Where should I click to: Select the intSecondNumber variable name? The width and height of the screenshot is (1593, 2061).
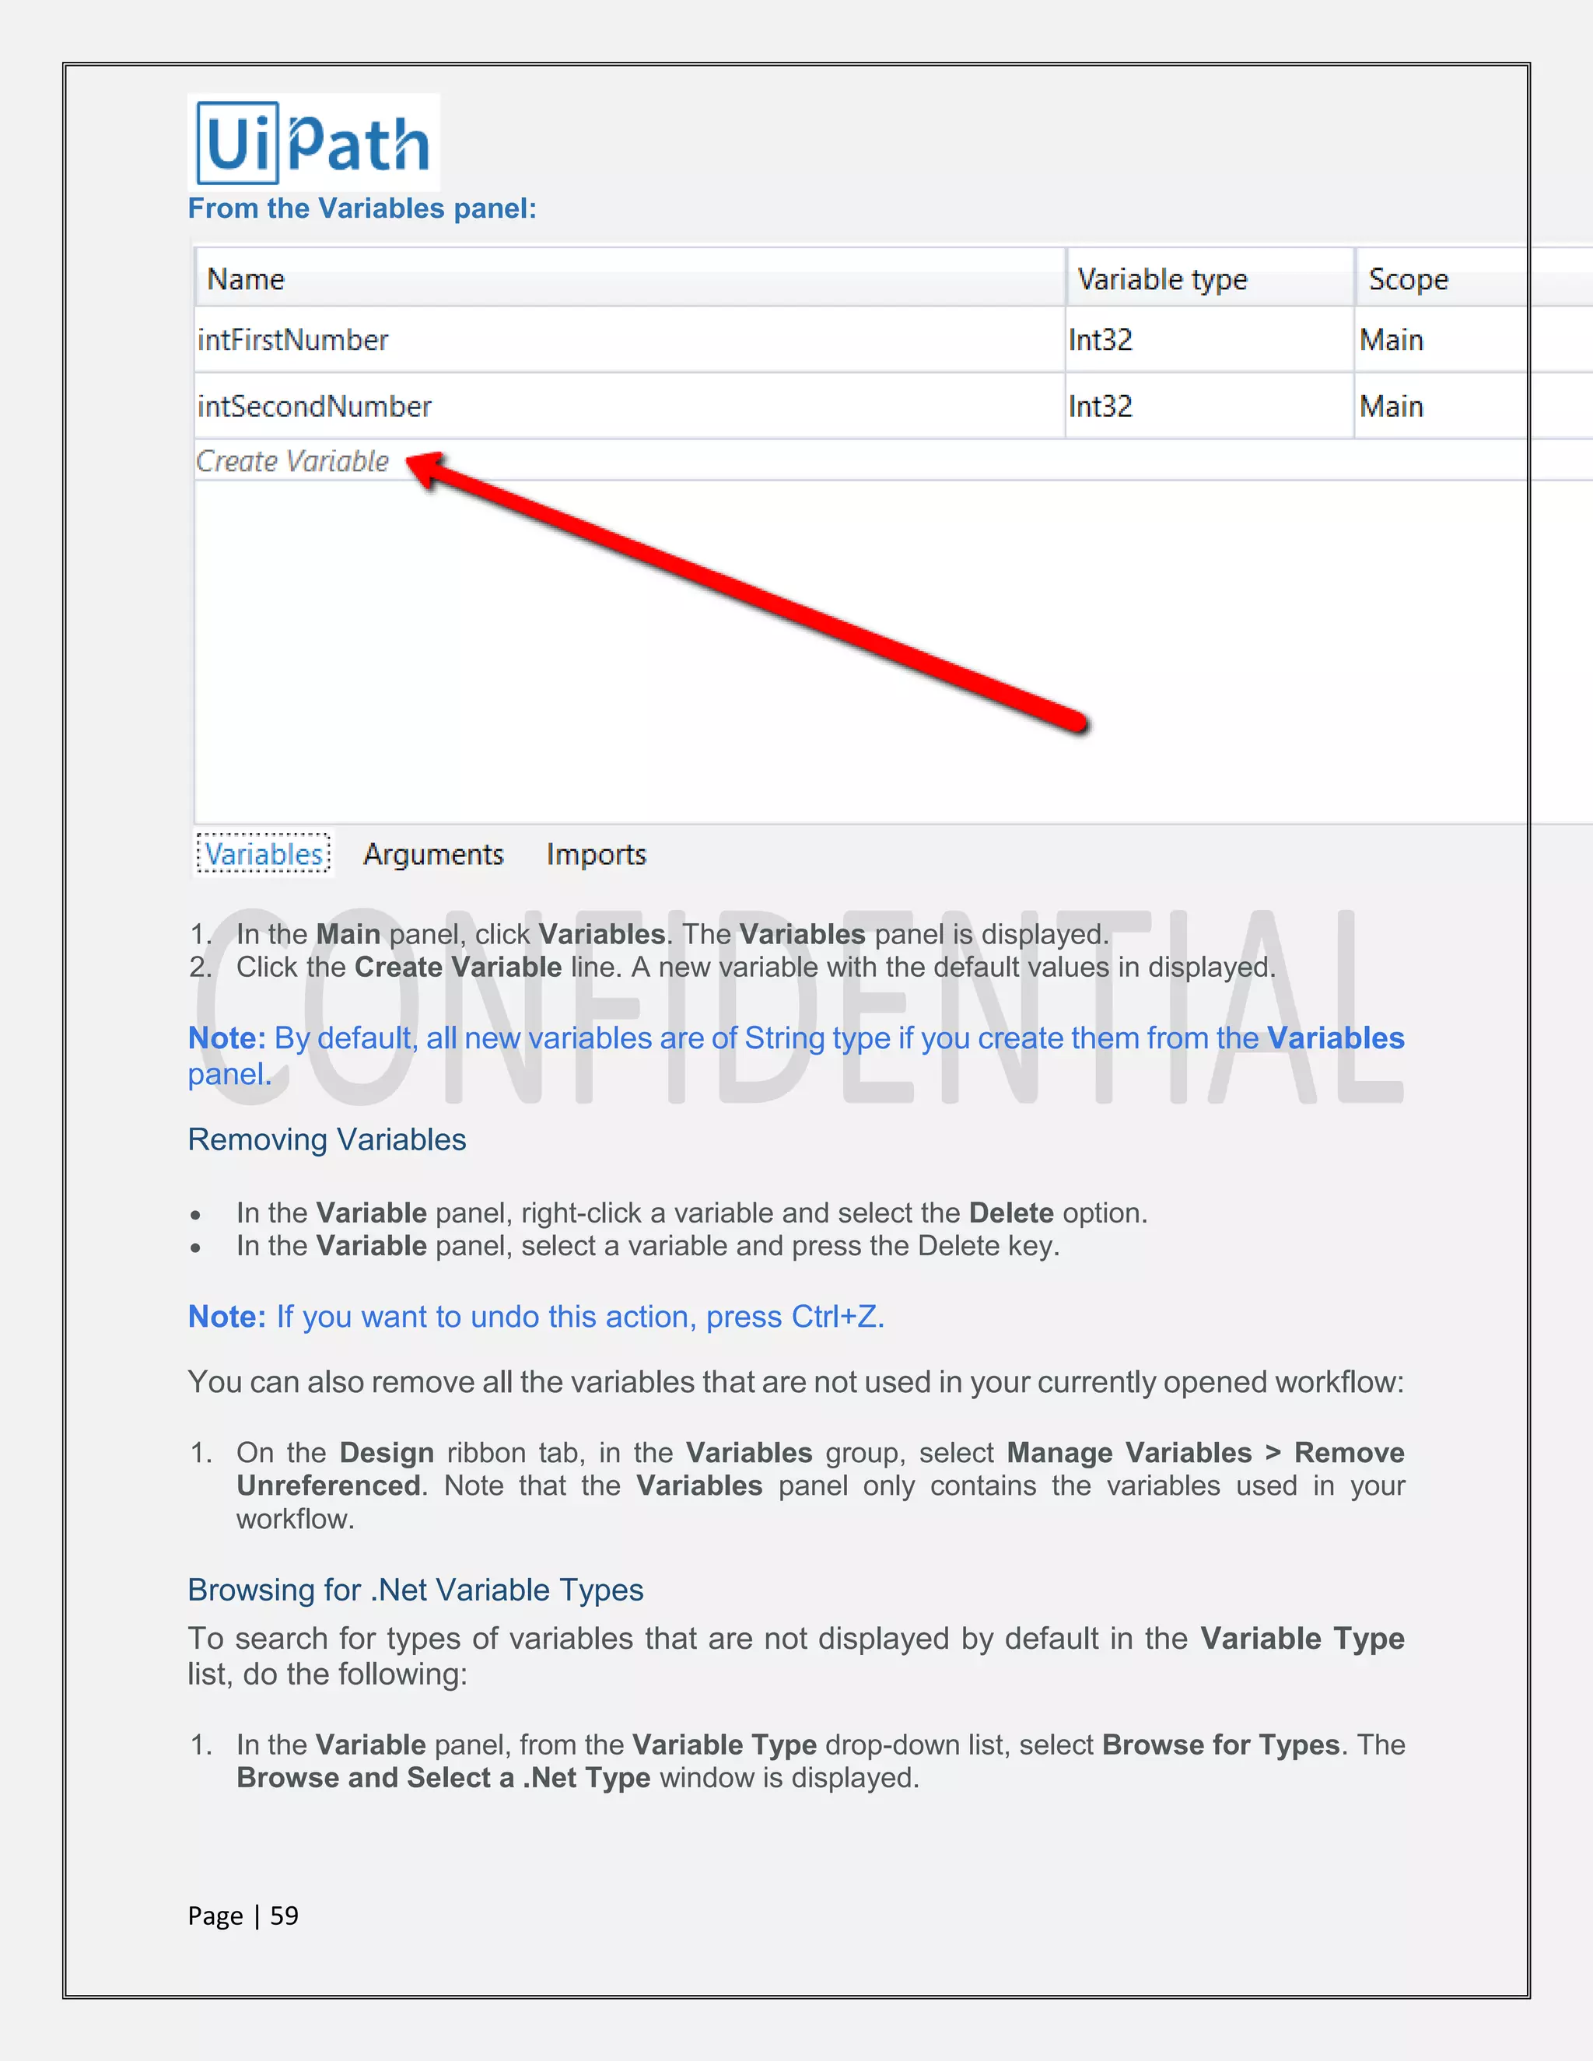(x=314, y=407)
